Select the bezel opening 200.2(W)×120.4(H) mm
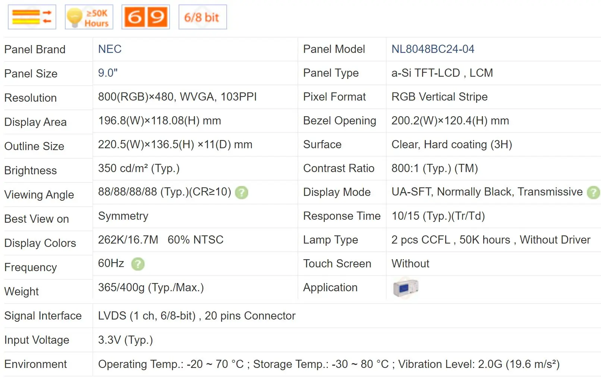 (450, 121)
